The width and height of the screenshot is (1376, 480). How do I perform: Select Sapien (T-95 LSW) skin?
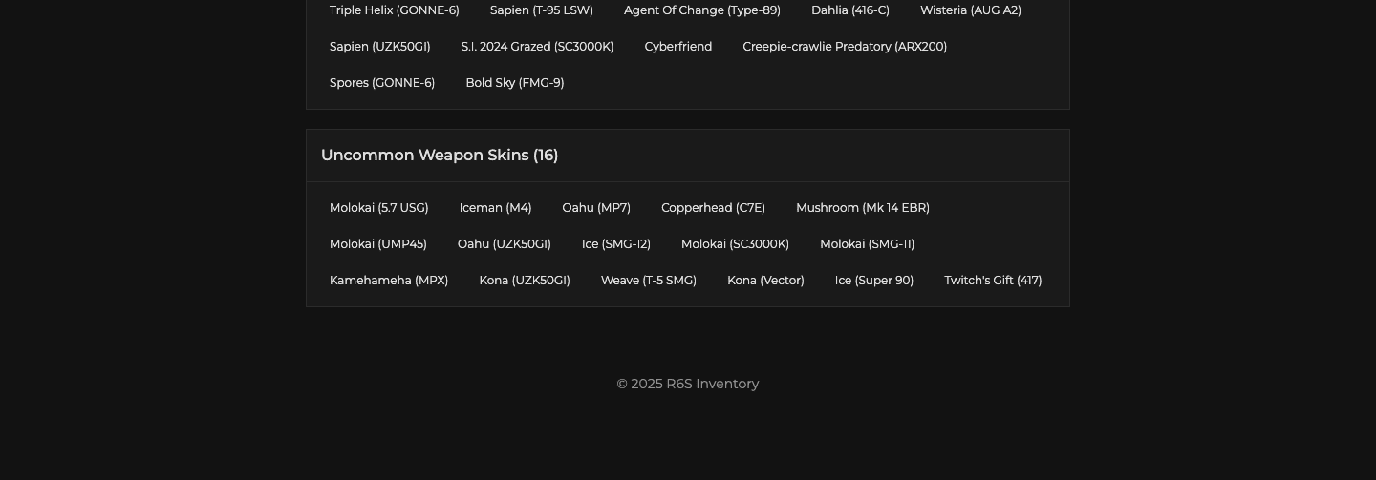[541, 10]
